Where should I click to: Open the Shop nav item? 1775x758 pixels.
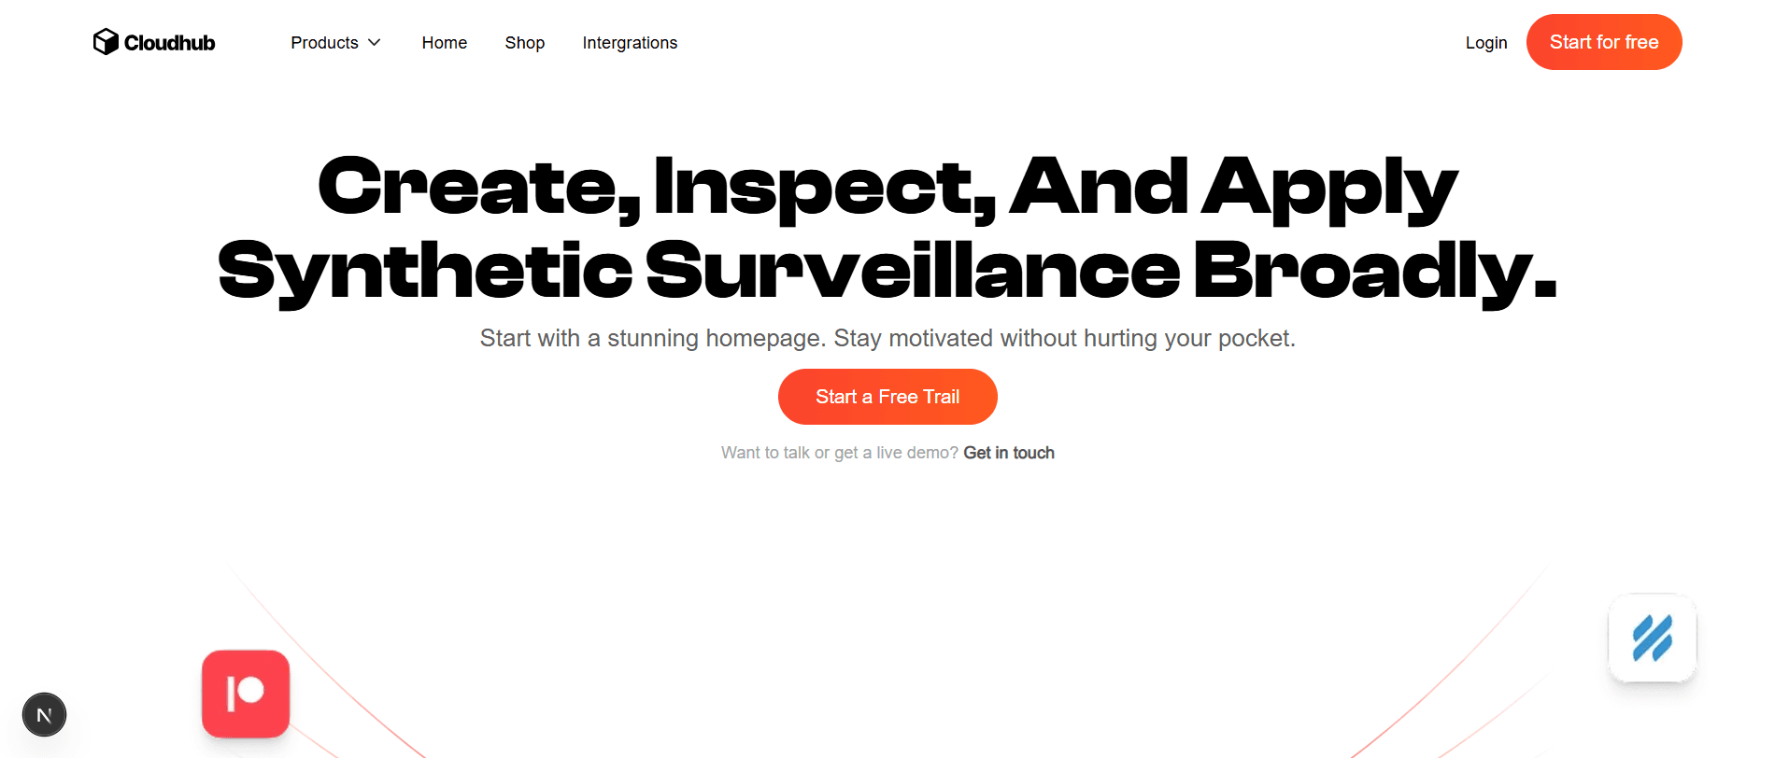point(524,43)
